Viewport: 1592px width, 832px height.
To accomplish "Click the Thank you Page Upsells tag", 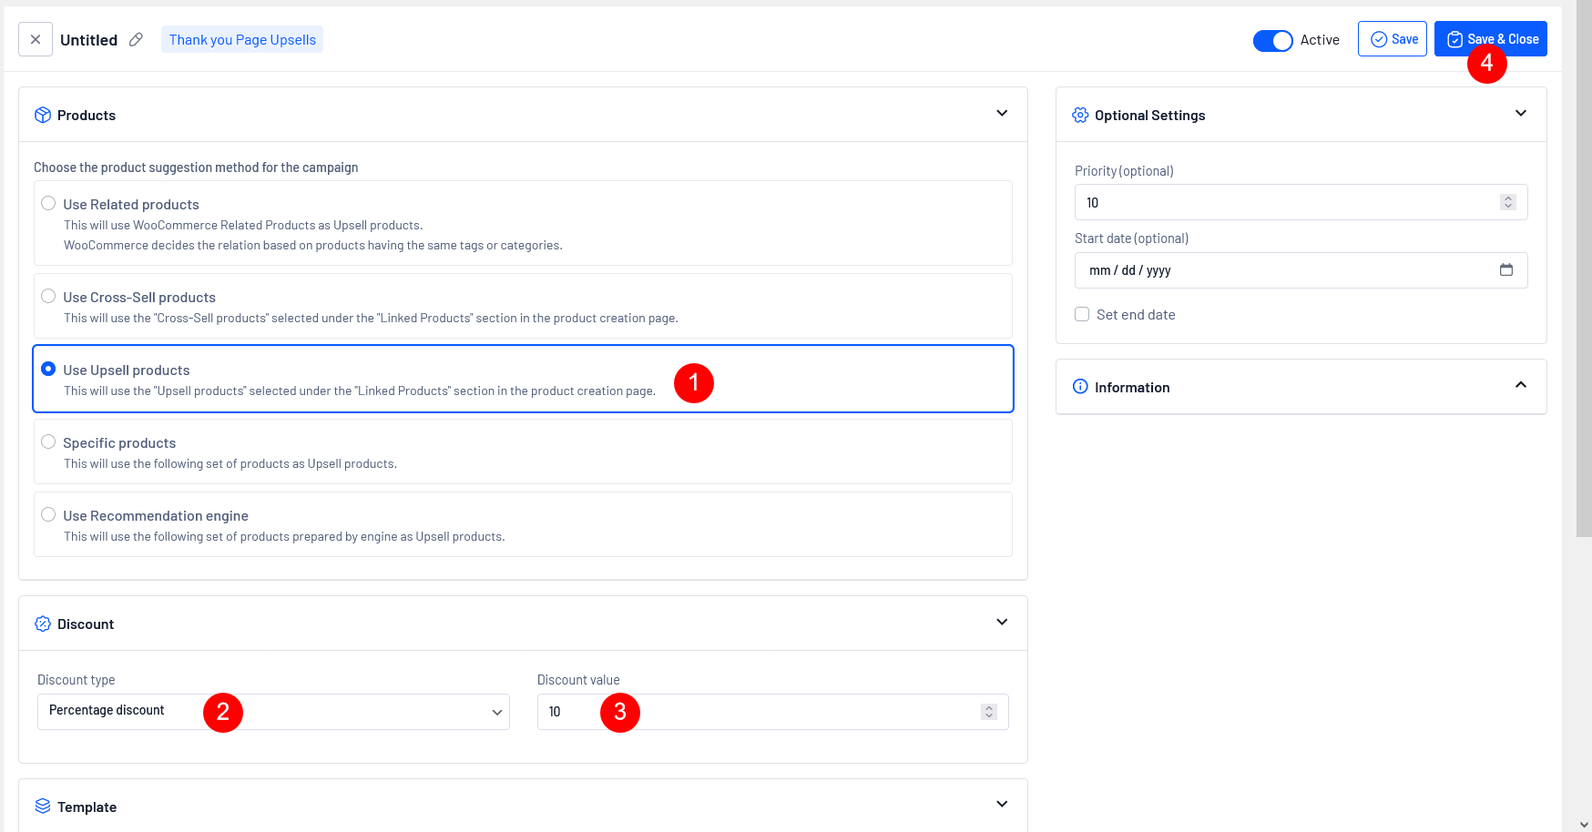I will click(x=242, y=39).
